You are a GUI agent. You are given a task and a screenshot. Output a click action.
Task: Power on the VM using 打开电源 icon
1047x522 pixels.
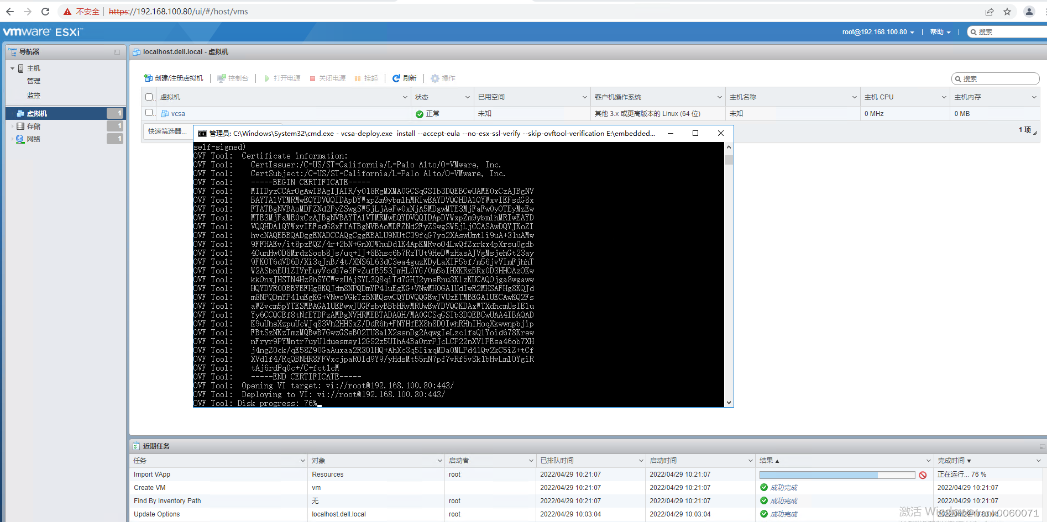(269, 78)
